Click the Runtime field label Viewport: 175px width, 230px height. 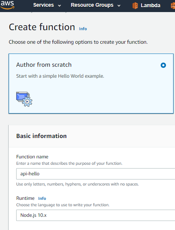(x=25, y=198)
